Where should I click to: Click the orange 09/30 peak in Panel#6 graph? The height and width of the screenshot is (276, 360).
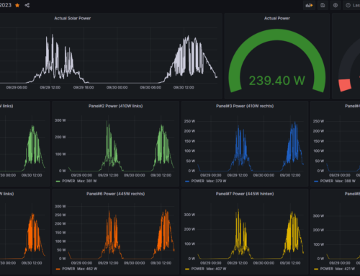point(166,211)
